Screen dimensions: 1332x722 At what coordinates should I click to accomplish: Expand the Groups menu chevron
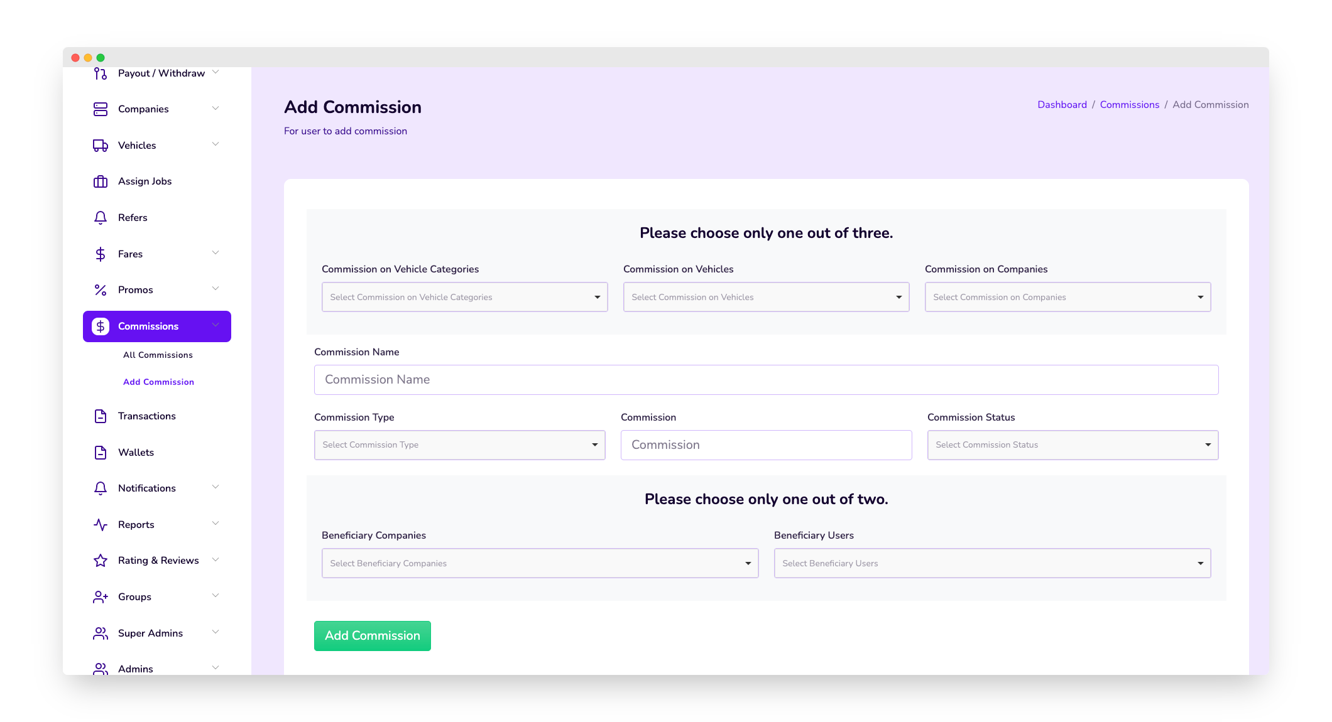point(216,596)
